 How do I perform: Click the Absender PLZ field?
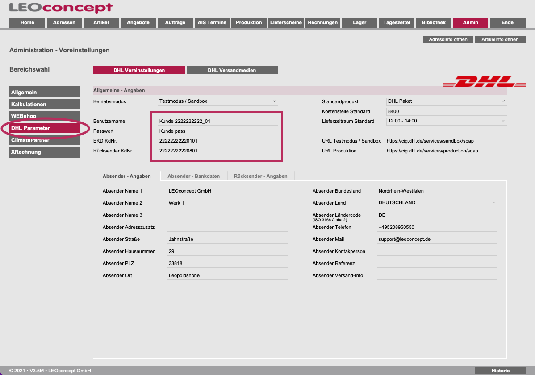point(227,263)
